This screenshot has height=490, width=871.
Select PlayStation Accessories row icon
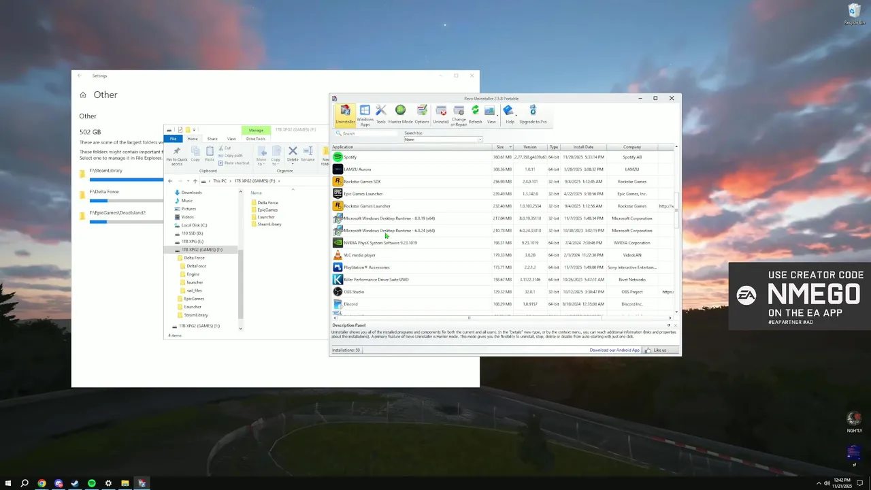(x=338, y=267)
